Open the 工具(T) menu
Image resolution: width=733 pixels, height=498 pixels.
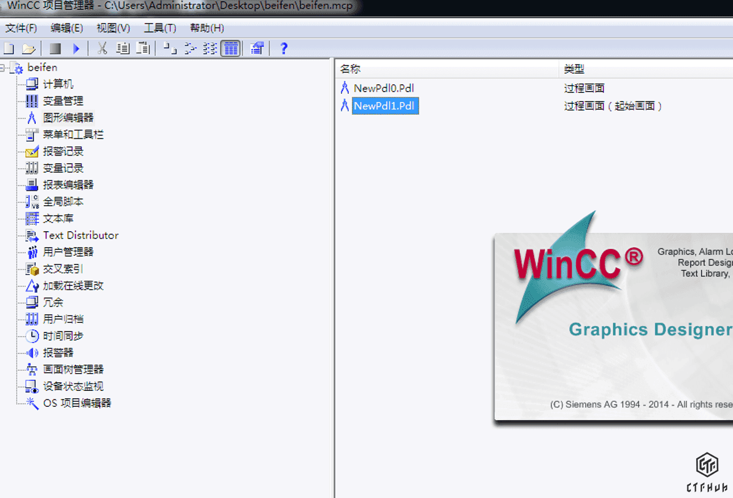click(x=160, y=28)
